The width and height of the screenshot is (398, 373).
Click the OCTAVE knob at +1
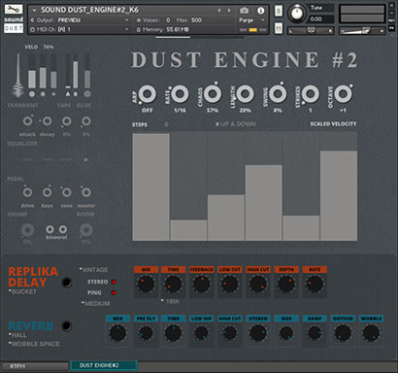(x=343, y=94)
